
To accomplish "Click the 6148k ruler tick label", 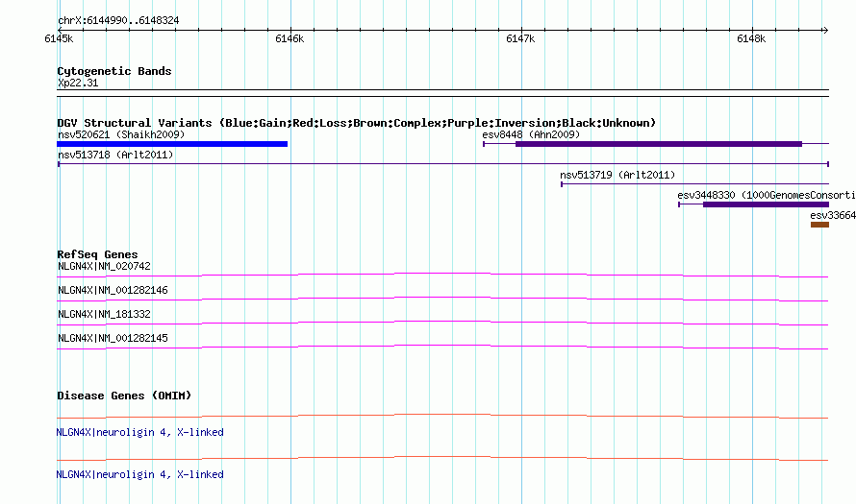I will pos(752,38).
